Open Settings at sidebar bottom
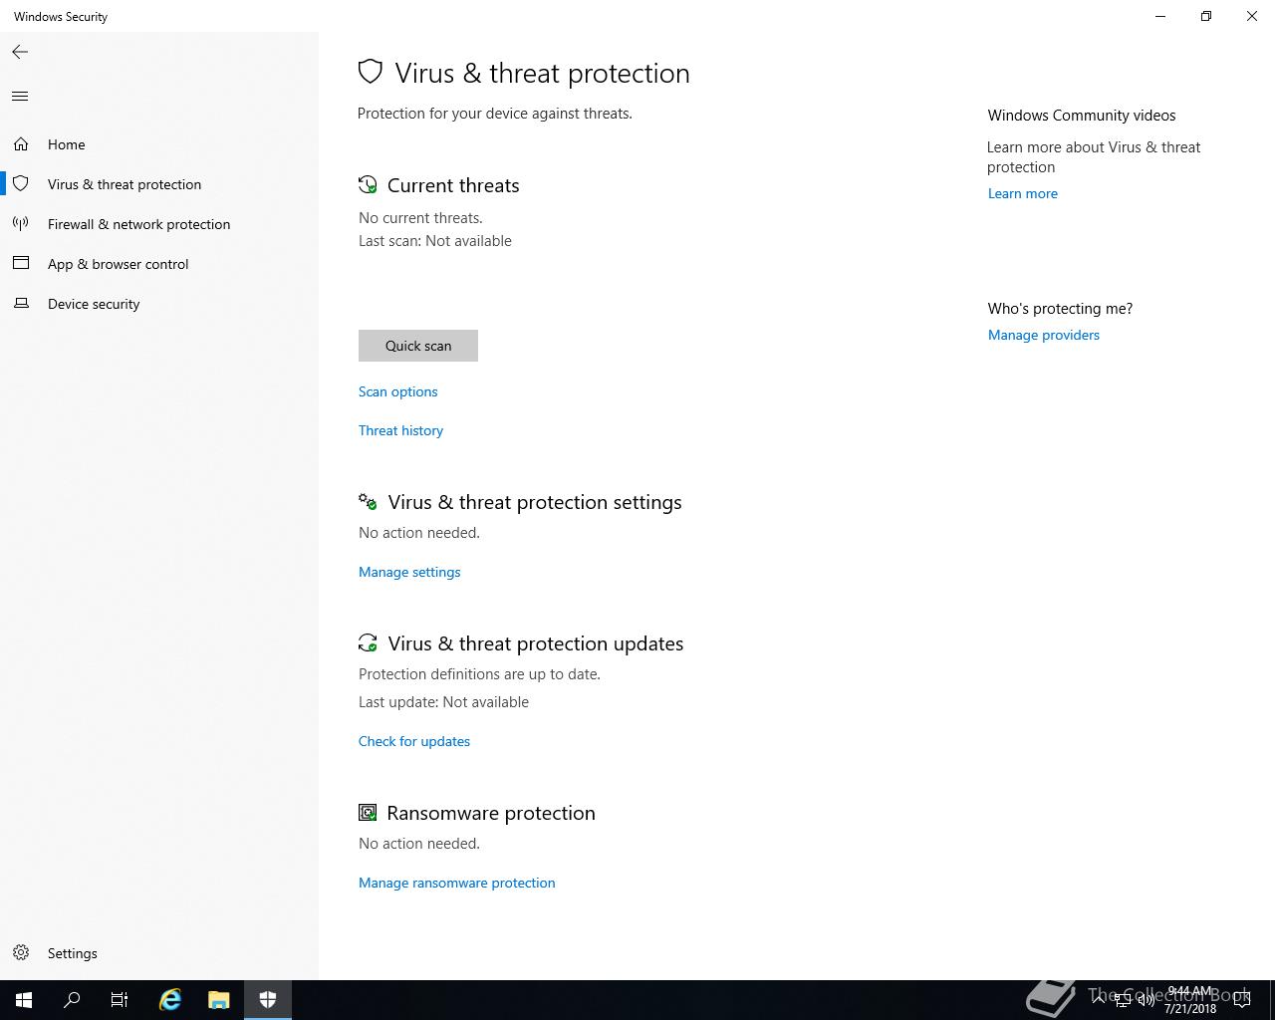This screenshot has width=1275, height=1020. [x=159, y=953]
